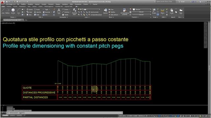Screen dimensions: 211x118
Task: Select the Cerchio circle tool
Action: (x=13, y=11)
